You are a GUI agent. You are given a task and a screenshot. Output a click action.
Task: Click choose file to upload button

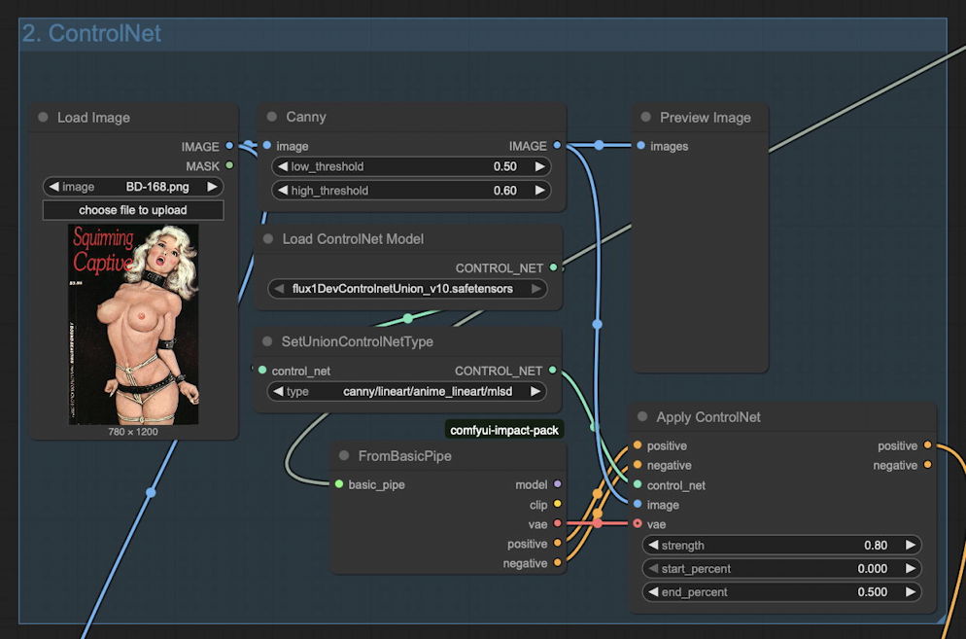133,210
